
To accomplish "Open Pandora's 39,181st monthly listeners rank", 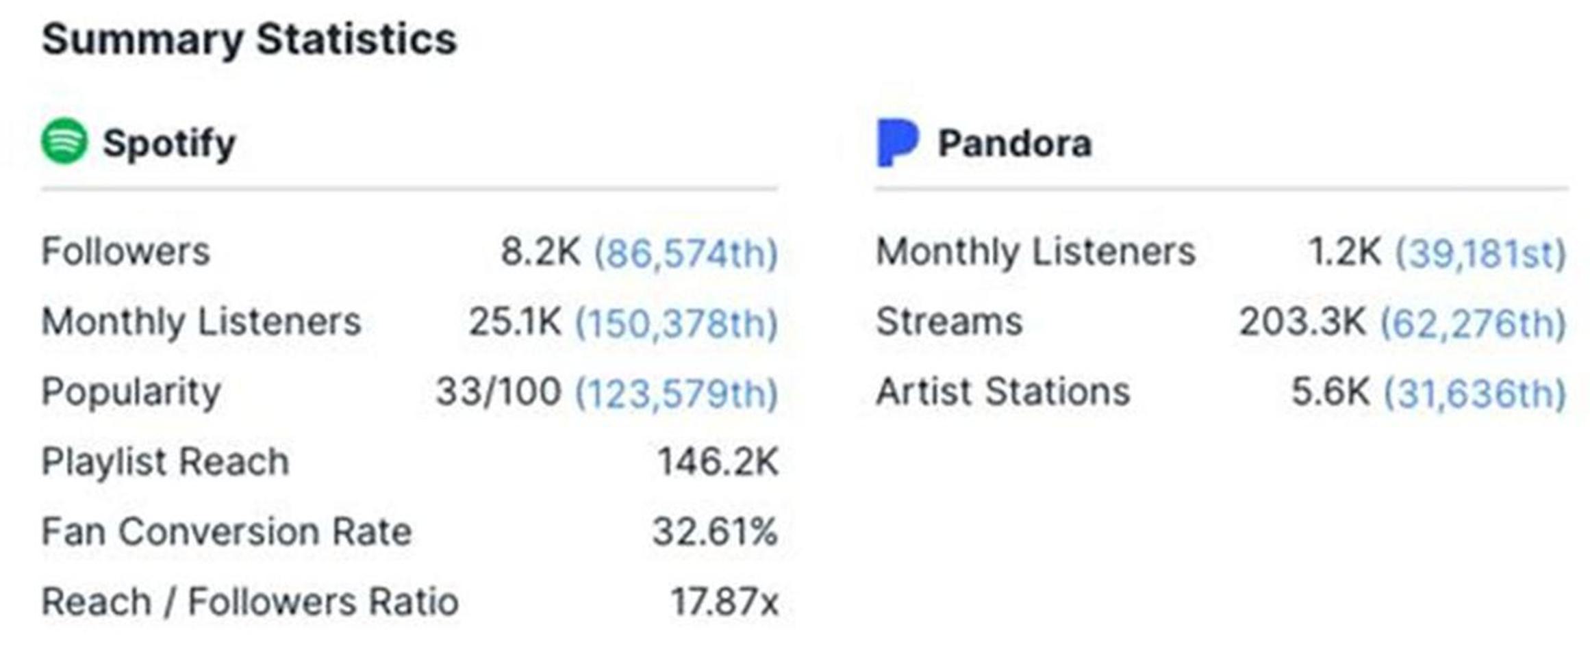I will click(1480, 253).
